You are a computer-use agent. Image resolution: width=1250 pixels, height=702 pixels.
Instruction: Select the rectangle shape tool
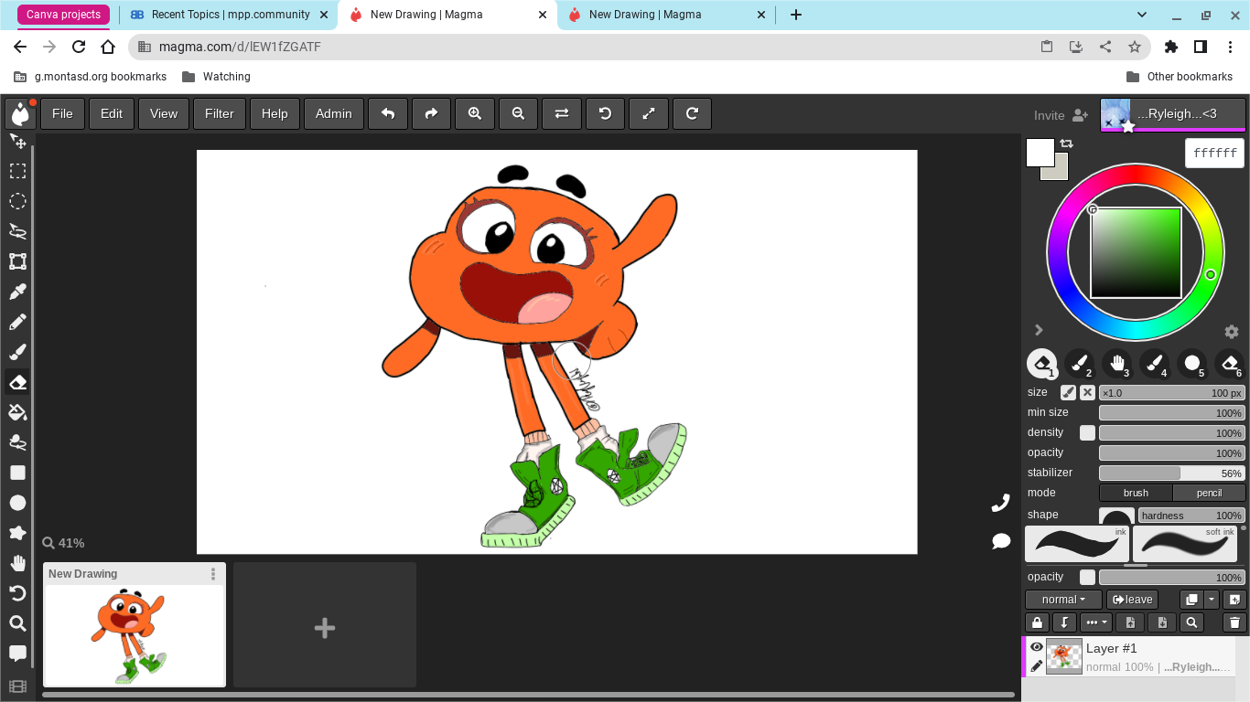pos(17,473)
